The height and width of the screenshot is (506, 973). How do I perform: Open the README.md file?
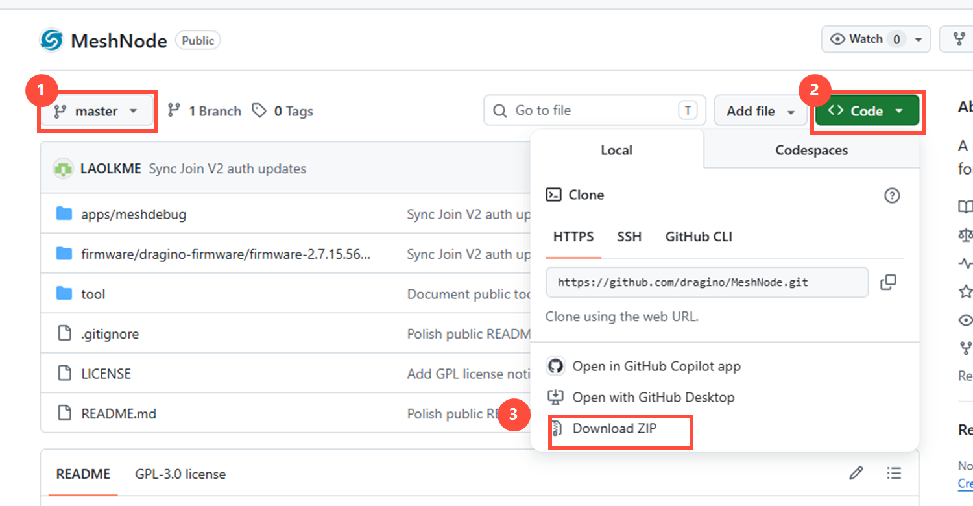coord(119,414)
